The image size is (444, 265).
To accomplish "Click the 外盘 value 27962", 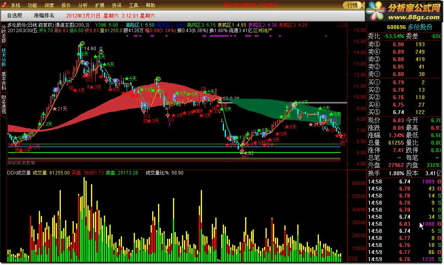I will click(x=396, y=165).
